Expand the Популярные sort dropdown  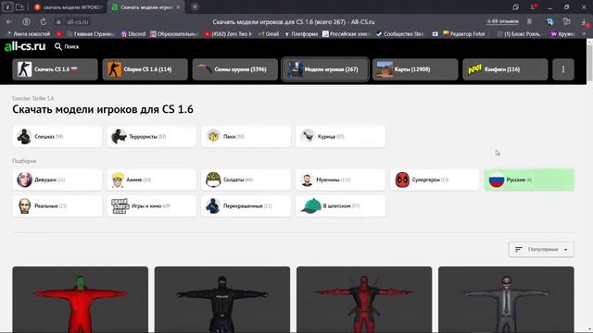click(541, 249)
